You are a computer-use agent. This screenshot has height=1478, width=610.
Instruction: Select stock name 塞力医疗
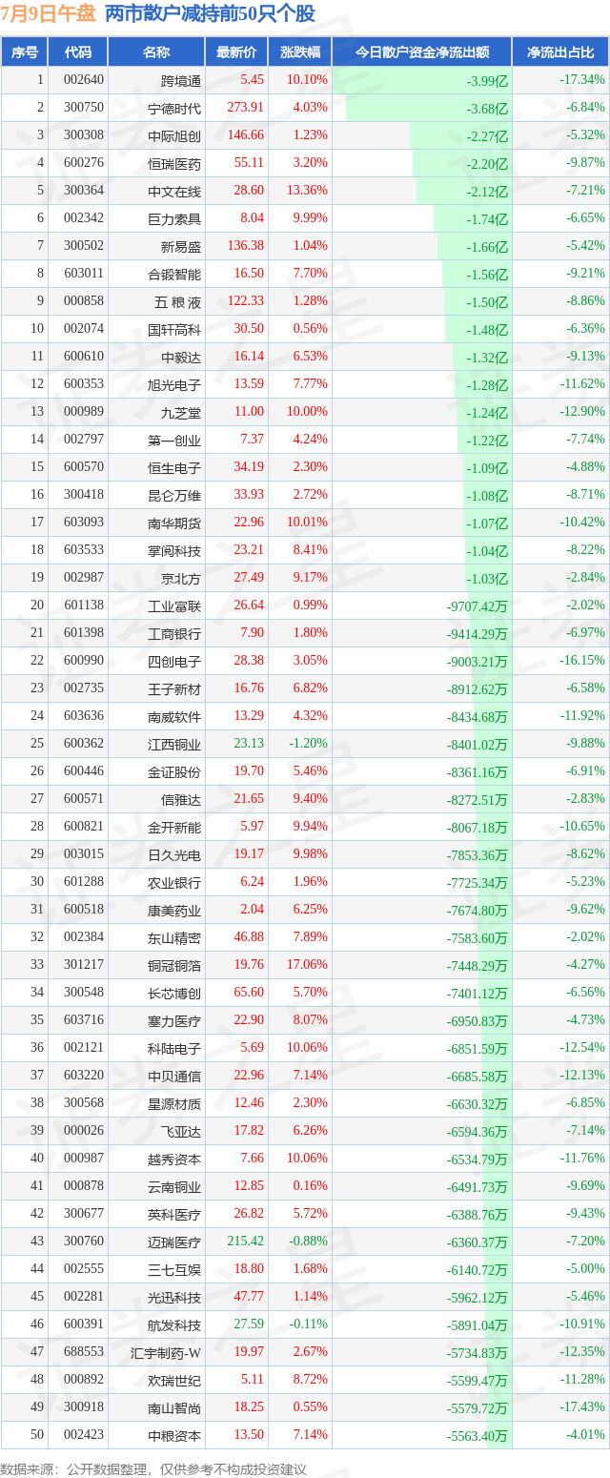(x=174, y=1021)
